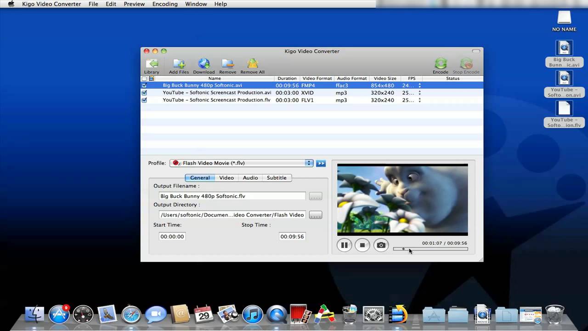Open iChat from the Dock
Screen dimensions: 588x331
(156, 314)
